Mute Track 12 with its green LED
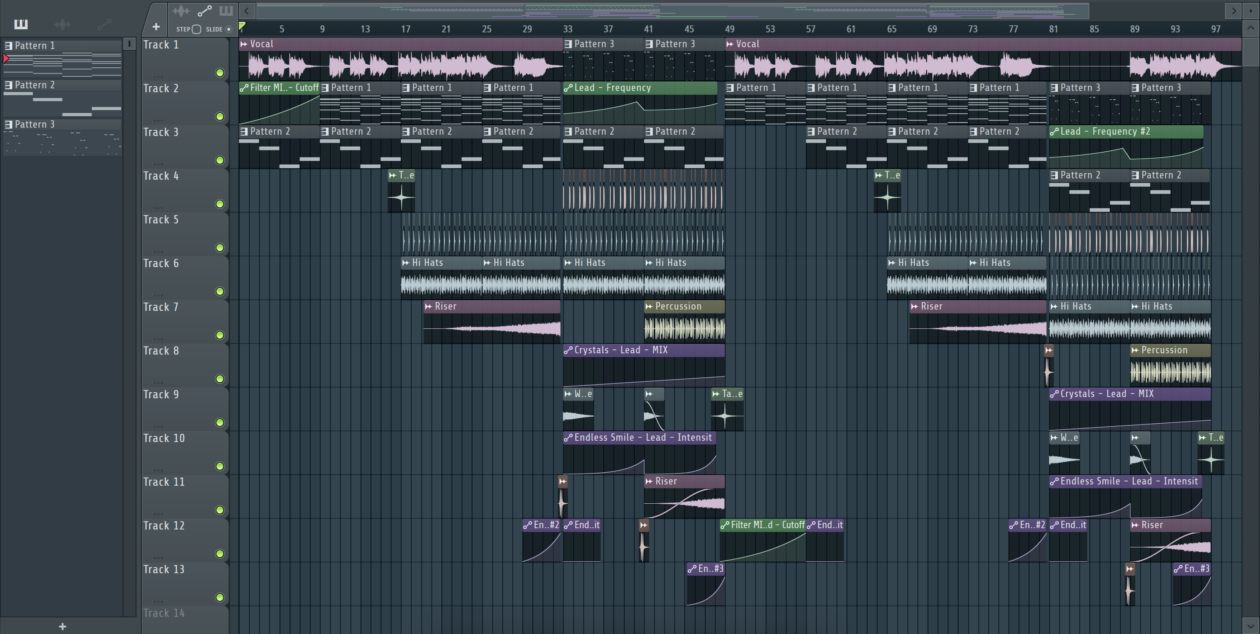The image size is (1260, 634). [x=220, y=554]
